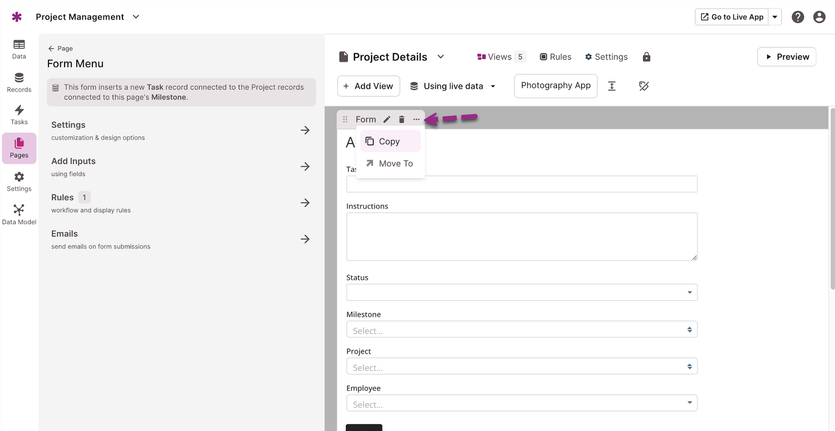
Task: Click the help question mark icon
Action: [x=798, y=17]
